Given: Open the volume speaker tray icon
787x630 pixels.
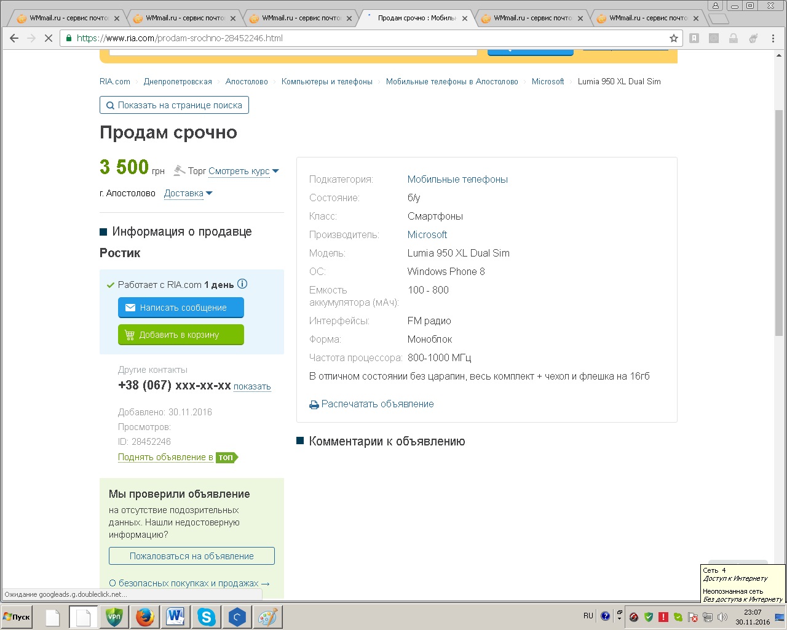Looking at the screenshot, I should pyautogui.click(x=722, y=617).
